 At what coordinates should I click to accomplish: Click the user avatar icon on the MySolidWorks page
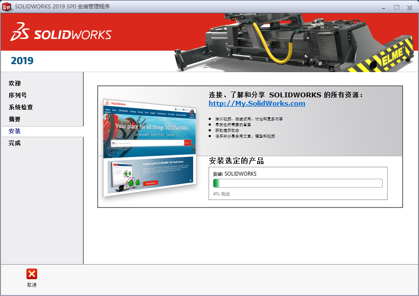click(192, 113)
